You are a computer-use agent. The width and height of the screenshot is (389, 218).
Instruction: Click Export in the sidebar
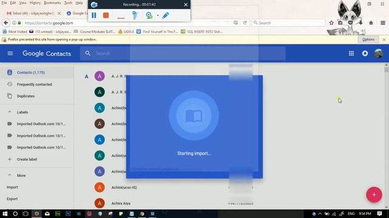pos(12,199)
